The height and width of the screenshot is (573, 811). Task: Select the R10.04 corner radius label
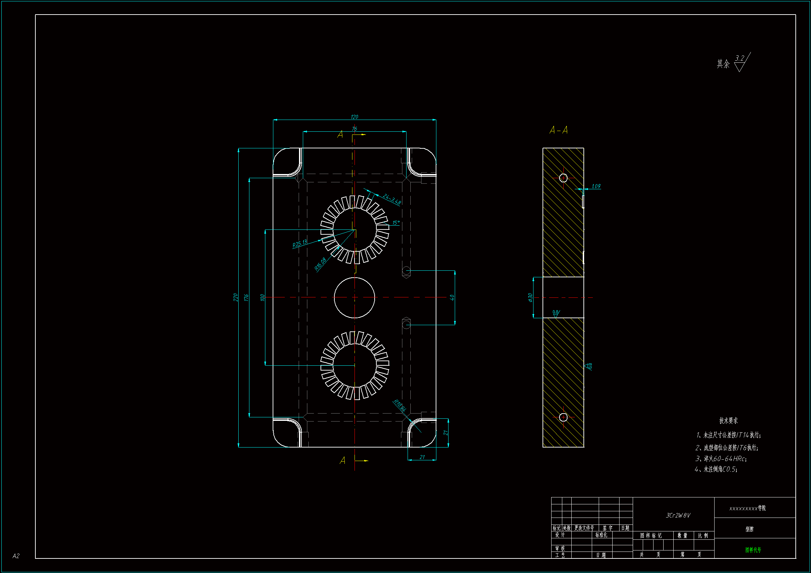(x=400, y=405)
